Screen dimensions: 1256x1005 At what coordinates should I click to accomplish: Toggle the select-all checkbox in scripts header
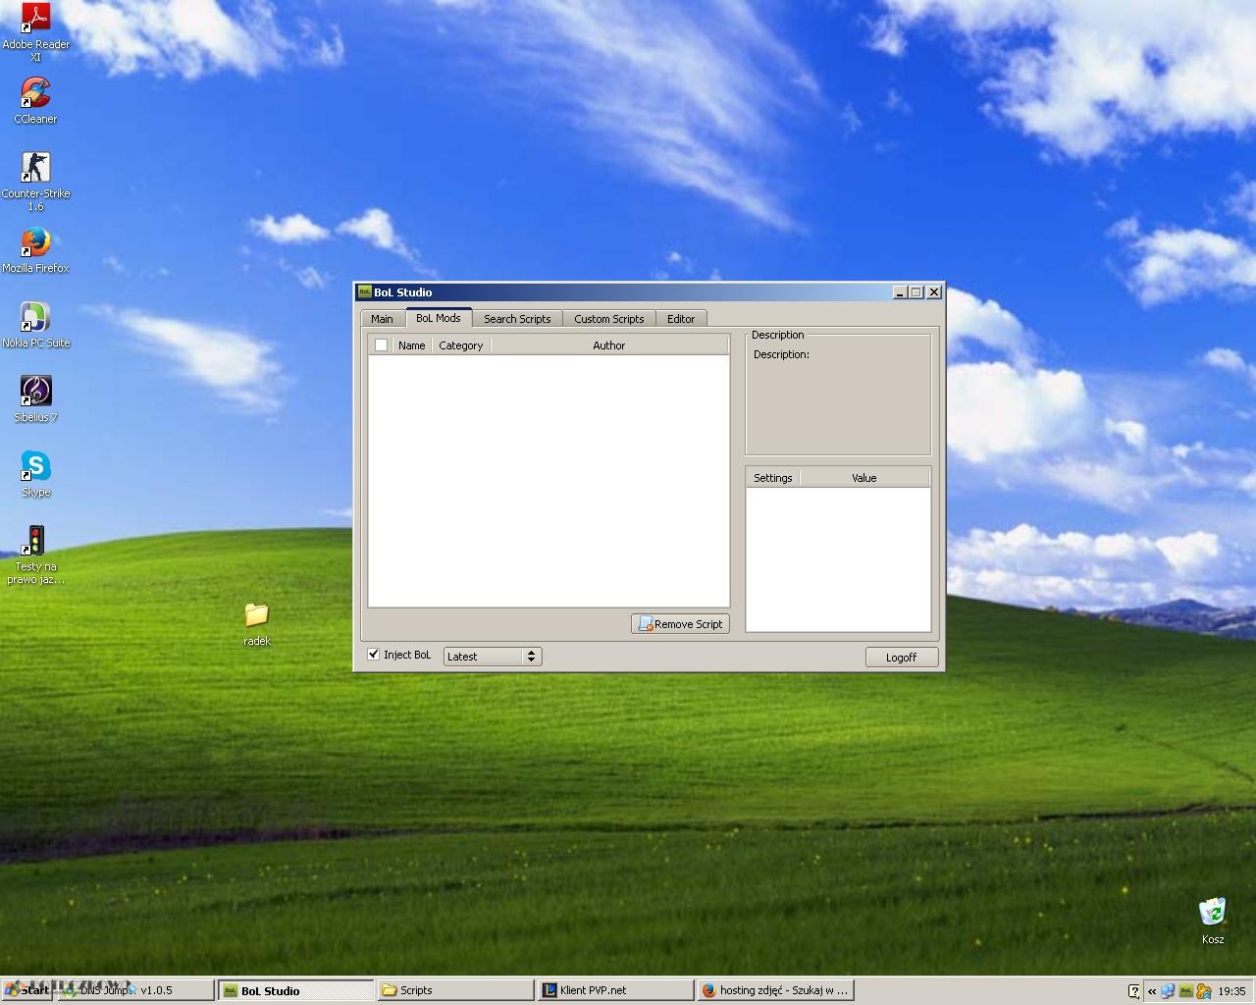point(381,345)
